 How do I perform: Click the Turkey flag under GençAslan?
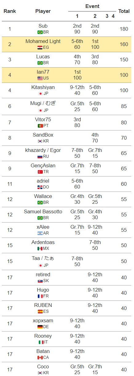[x=40, y=172]
